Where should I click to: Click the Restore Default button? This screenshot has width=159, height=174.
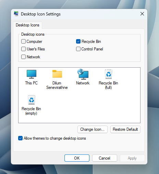click(x=125, y=129)
